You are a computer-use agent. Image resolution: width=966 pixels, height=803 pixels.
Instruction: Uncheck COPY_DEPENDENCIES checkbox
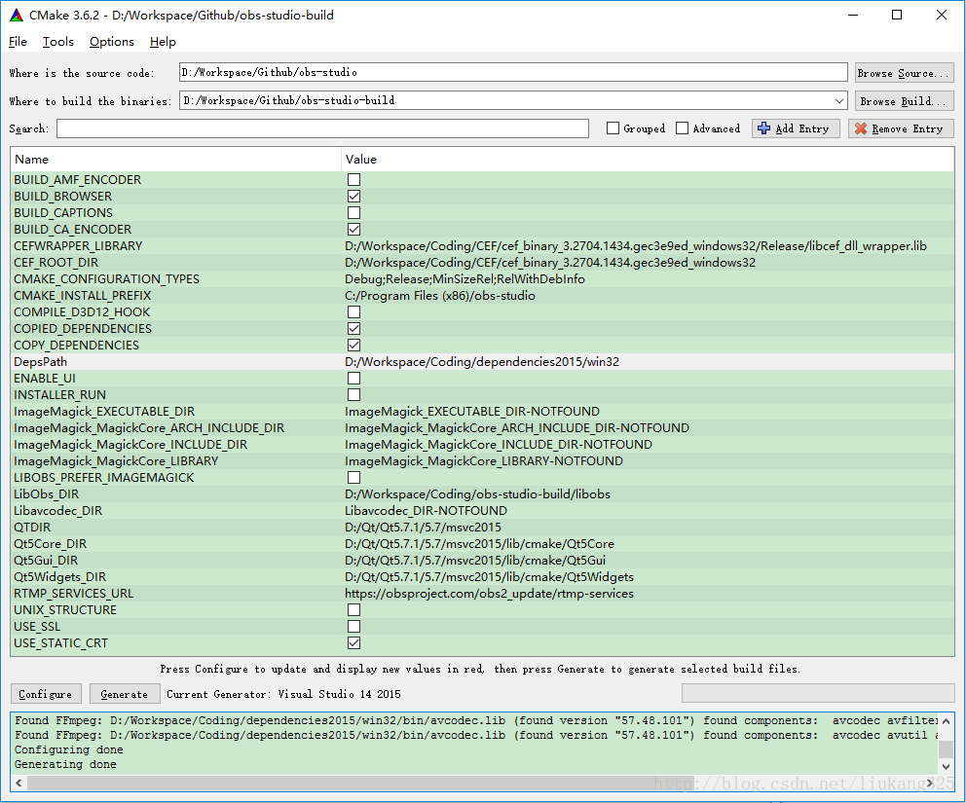(353, 345)
